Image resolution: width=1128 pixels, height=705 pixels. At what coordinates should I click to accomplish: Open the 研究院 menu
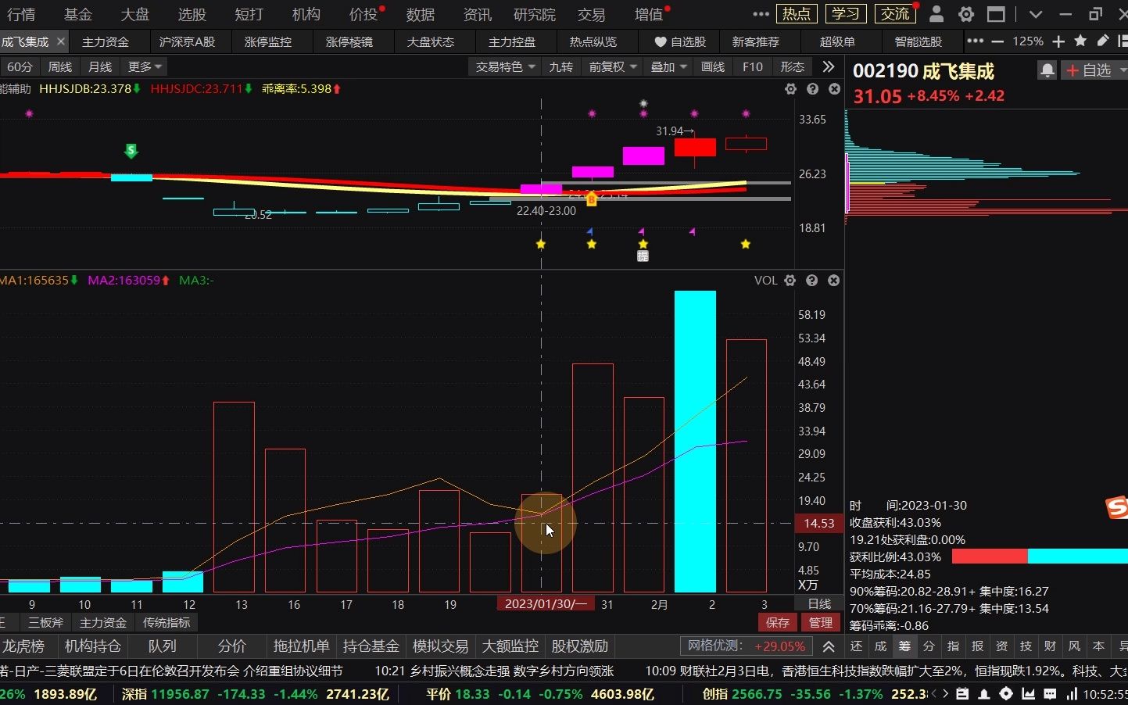[535, 14]
